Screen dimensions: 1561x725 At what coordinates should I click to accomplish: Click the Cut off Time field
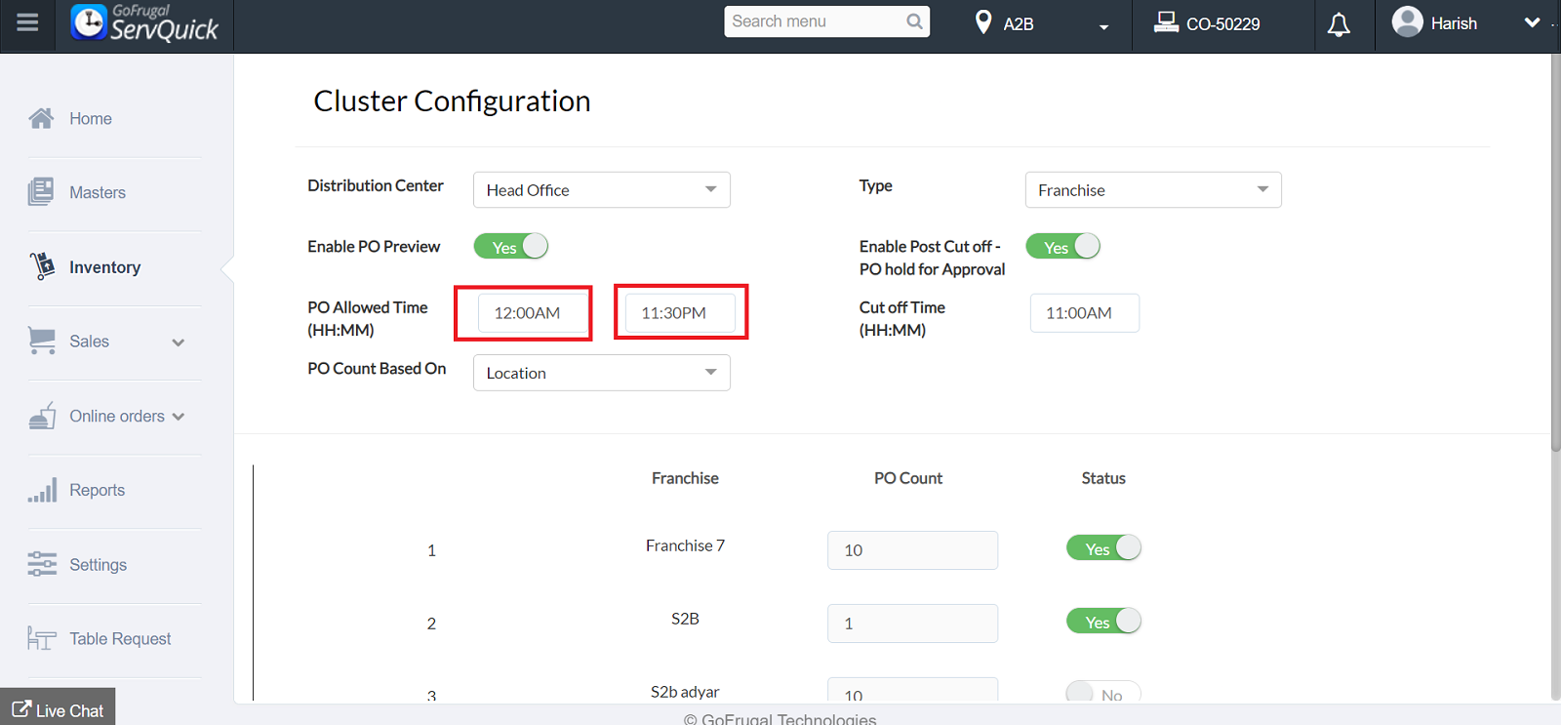click(1084, 313)
